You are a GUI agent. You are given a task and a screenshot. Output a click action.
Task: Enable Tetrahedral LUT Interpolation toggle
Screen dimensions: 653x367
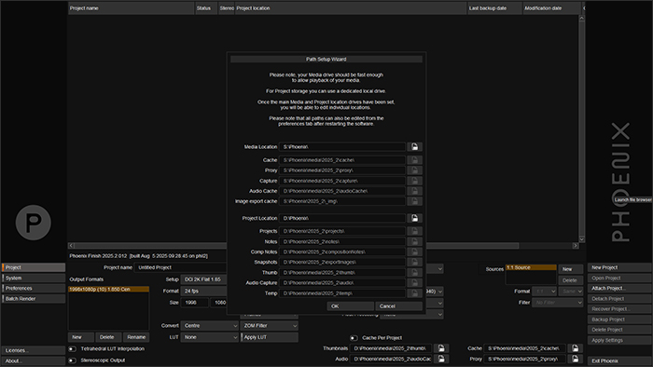pos(73,348)
